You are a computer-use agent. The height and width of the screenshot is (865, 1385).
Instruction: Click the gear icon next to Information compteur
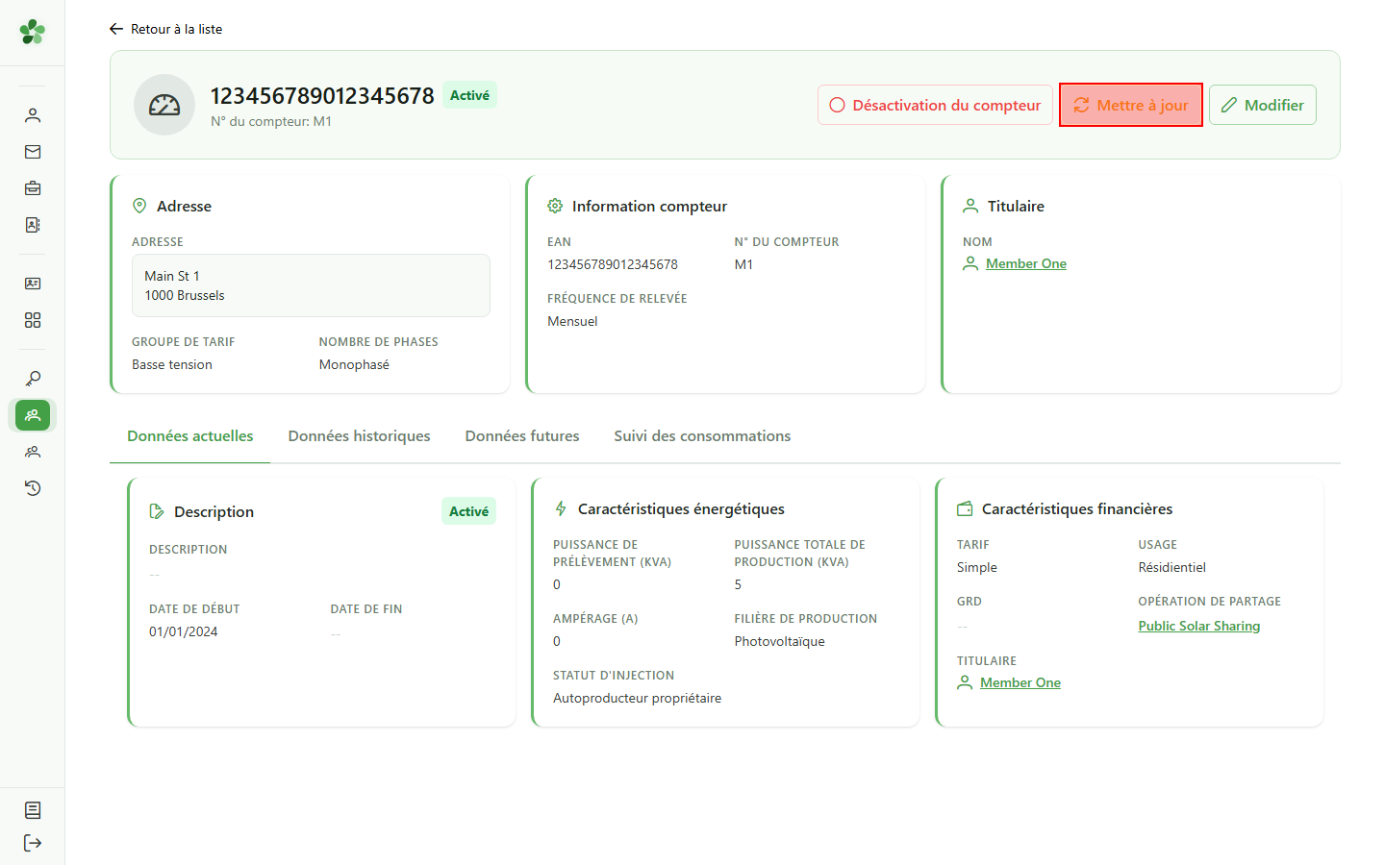[x=555, y=206]
